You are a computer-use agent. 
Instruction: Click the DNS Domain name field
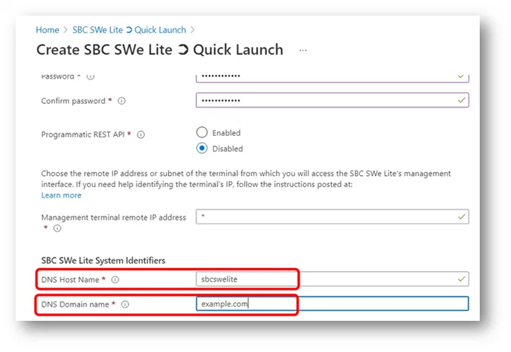(332, 304)
